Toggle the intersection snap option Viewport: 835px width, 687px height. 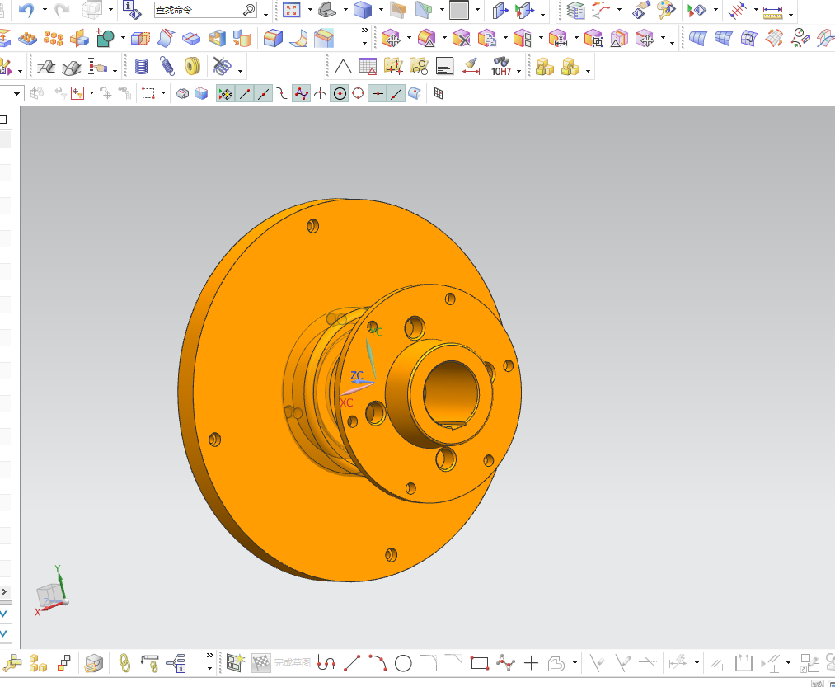(320, 94)
